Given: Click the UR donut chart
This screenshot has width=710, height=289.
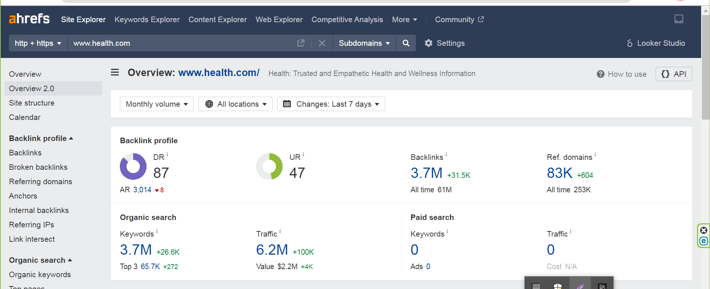Looking at the screenshot, I should (x=269, y=166).
